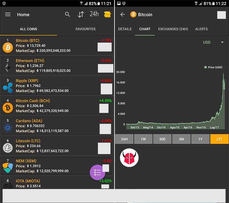Tap the Litecoin silver logo
This screenshot has width=229, height=203.
(x=8, y=148)
